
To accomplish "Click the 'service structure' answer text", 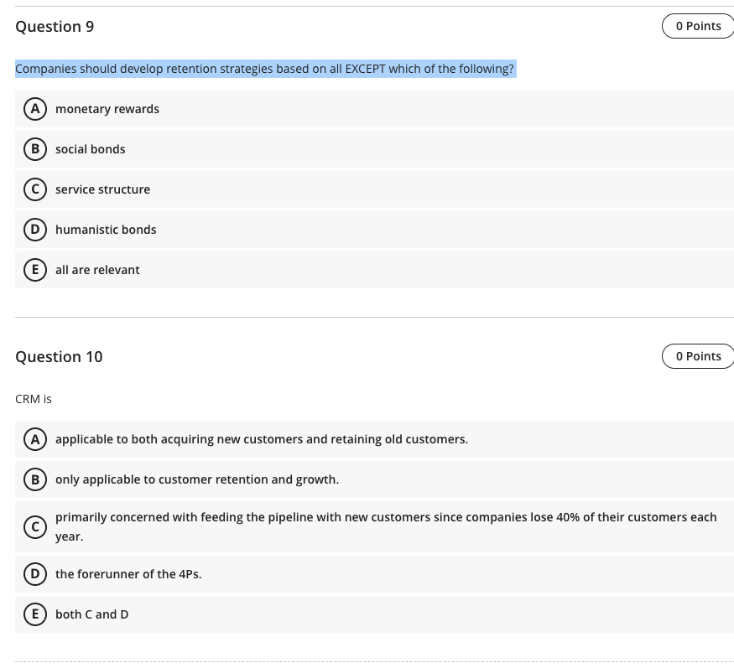I will (103, 189).
